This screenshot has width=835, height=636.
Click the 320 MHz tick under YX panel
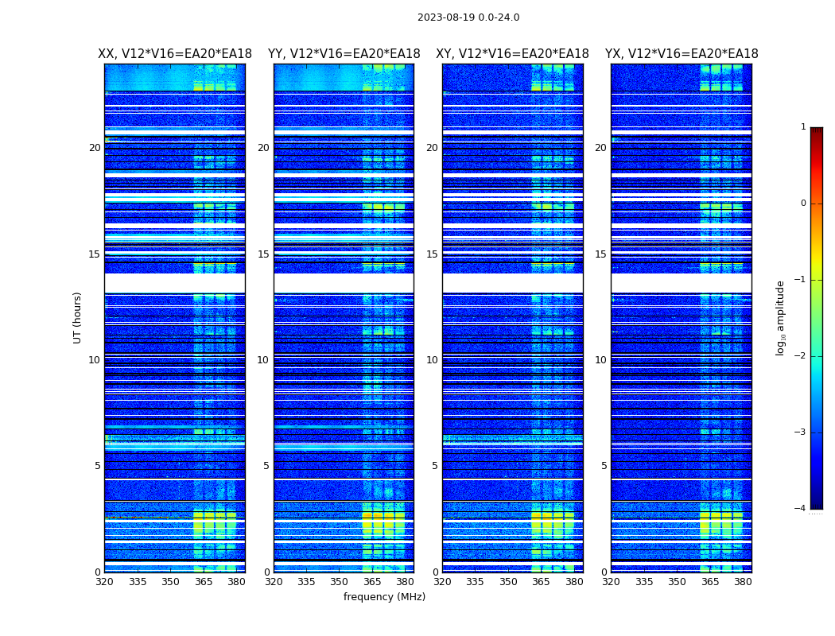[612, 582]
